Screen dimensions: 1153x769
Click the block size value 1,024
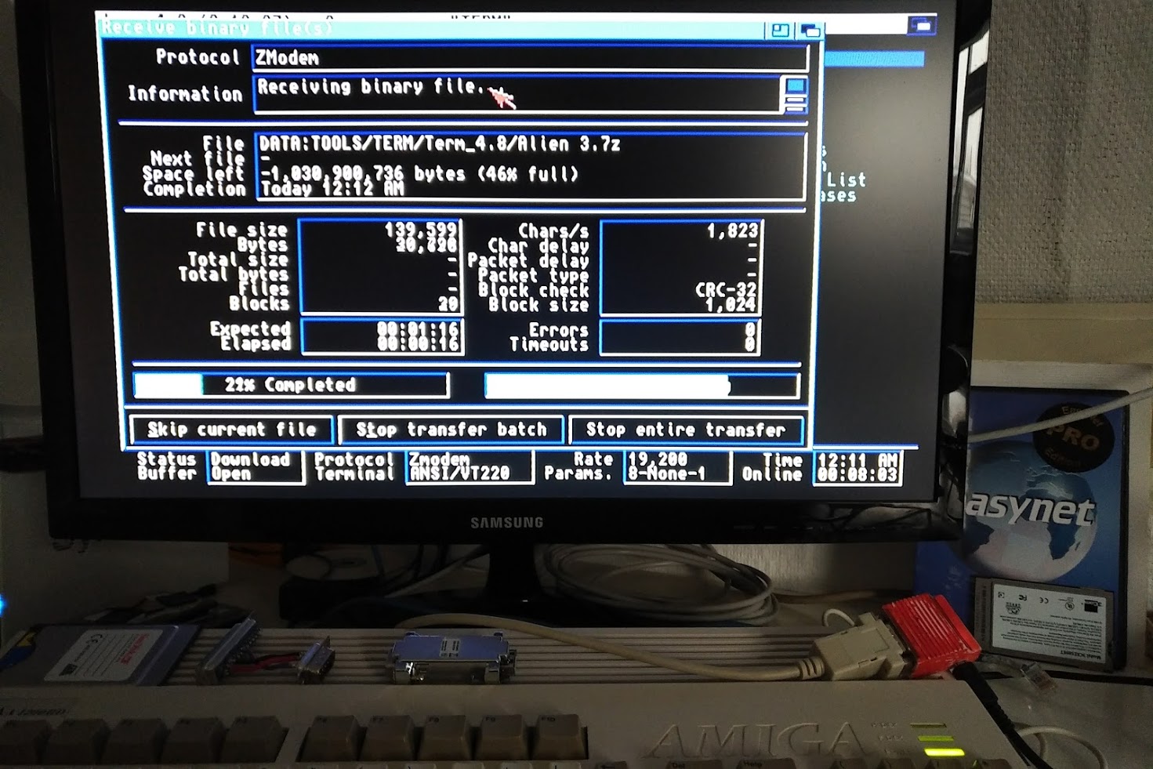731,304
